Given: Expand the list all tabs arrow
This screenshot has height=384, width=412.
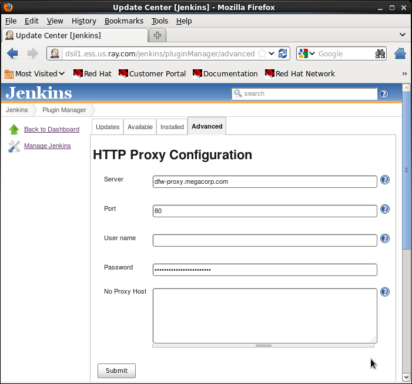Looking at the screenshot, I should click(403, 35).
